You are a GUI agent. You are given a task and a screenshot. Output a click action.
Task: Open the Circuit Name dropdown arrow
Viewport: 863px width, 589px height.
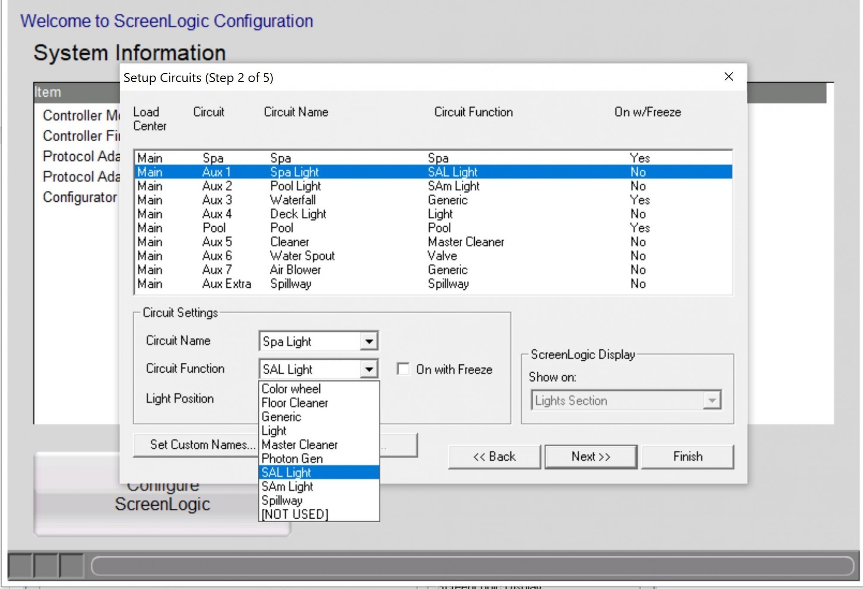coord(369,342)
